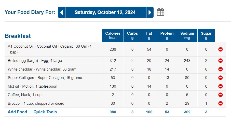
Task: Open Quick Tools for Breakfast
Action: point(45,112)
